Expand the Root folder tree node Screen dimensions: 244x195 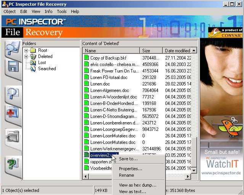click(26, 50)
